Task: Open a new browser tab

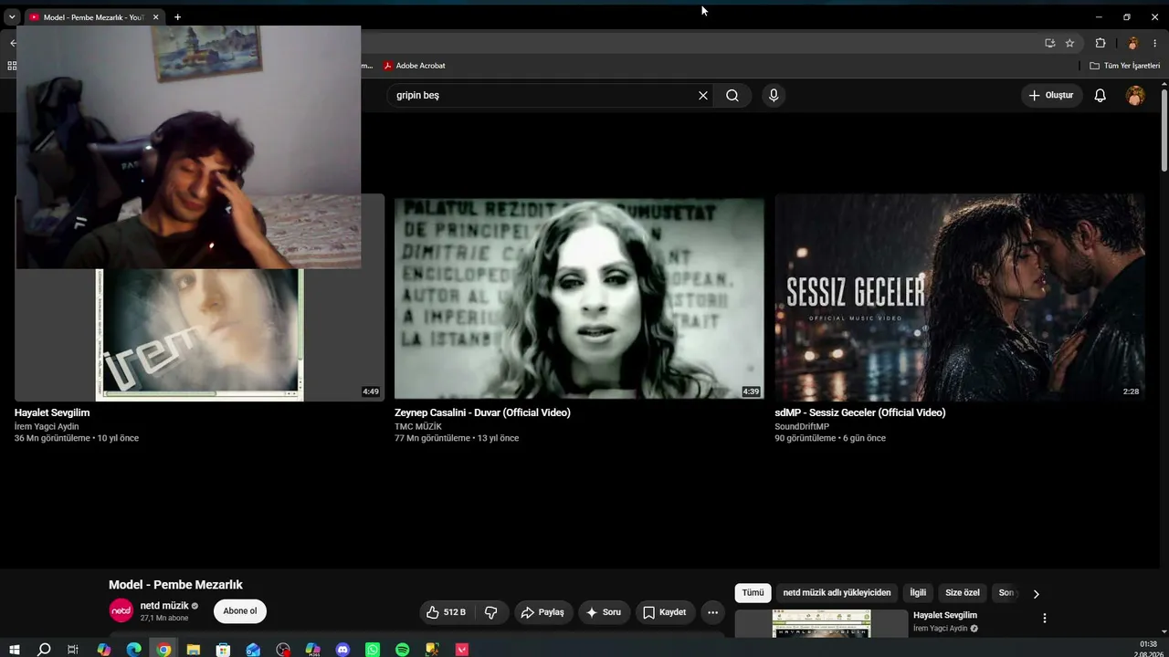Action: point(177,16)
